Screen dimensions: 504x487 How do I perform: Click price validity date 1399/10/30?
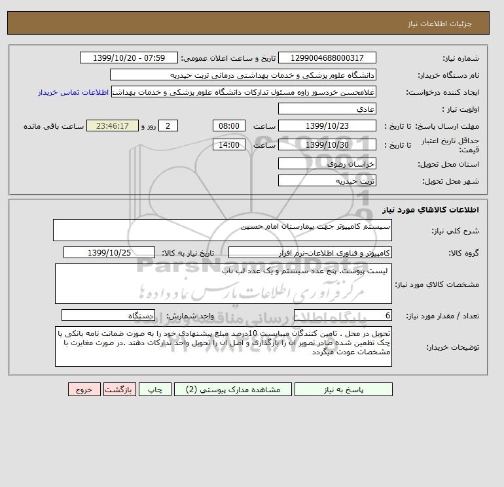(327, 144)
